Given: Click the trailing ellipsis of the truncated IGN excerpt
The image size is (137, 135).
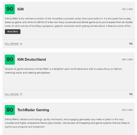Looking at the screenshot, I should pyautogui.click(x=131, y=26).
